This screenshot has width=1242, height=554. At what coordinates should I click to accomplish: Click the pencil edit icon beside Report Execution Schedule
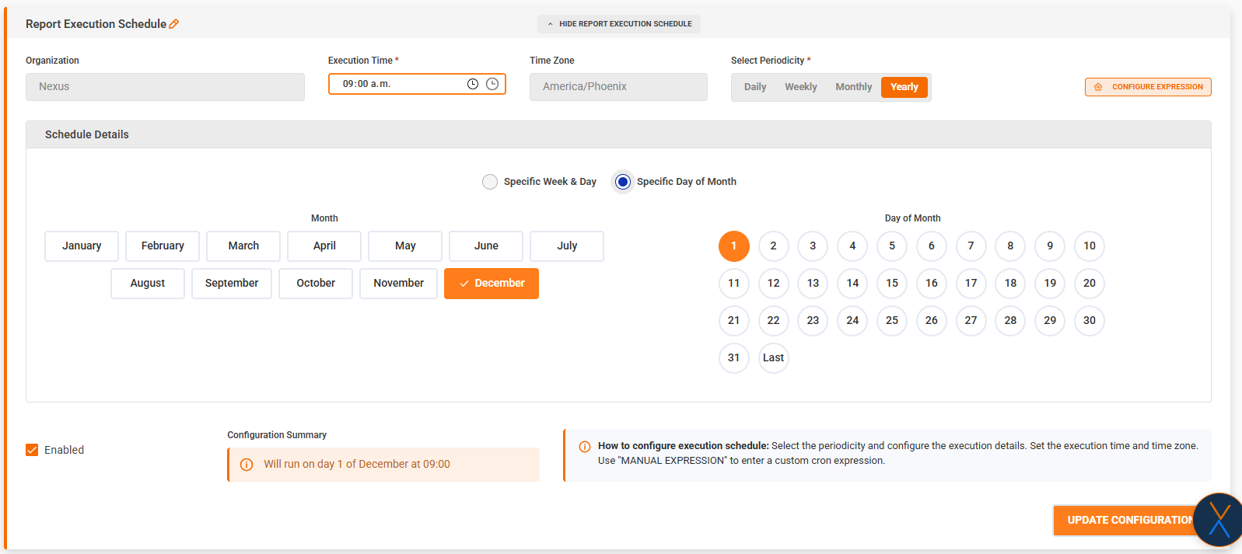pyautogui.click(x=174, y=24)
